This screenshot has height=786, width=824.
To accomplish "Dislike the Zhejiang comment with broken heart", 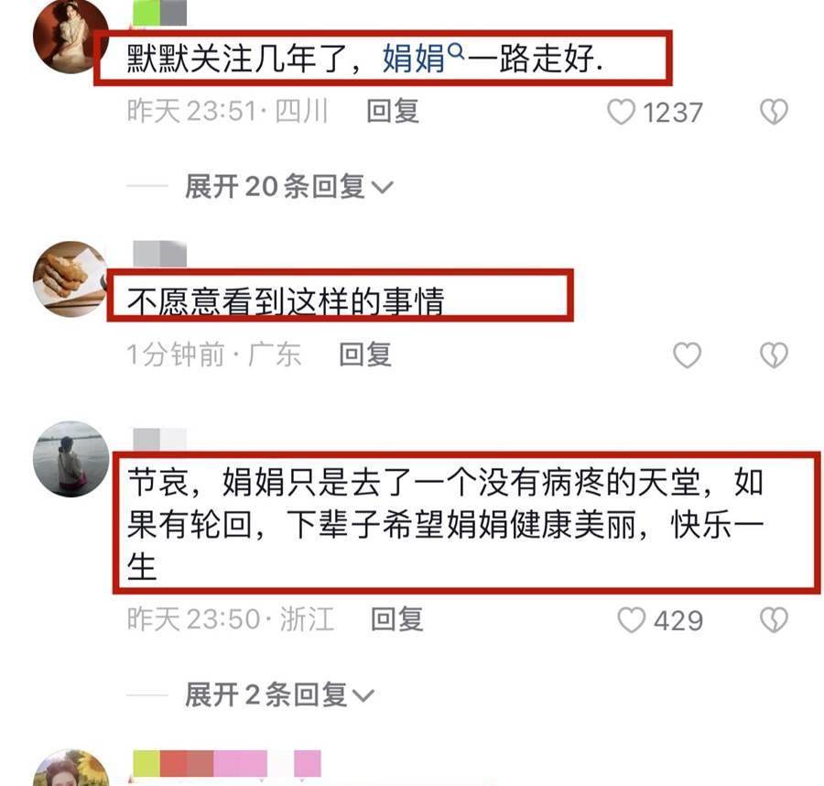I will [774, 620].
